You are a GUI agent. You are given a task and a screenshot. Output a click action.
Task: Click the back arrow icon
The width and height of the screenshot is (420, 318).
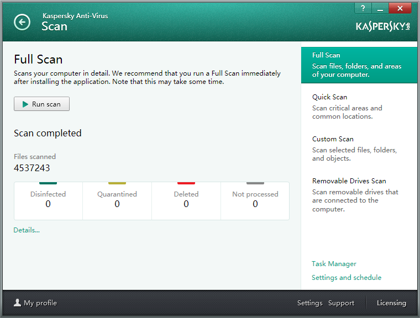[22, 22]
